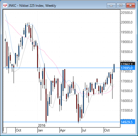Click the 'Jul' time axis label

84,130
